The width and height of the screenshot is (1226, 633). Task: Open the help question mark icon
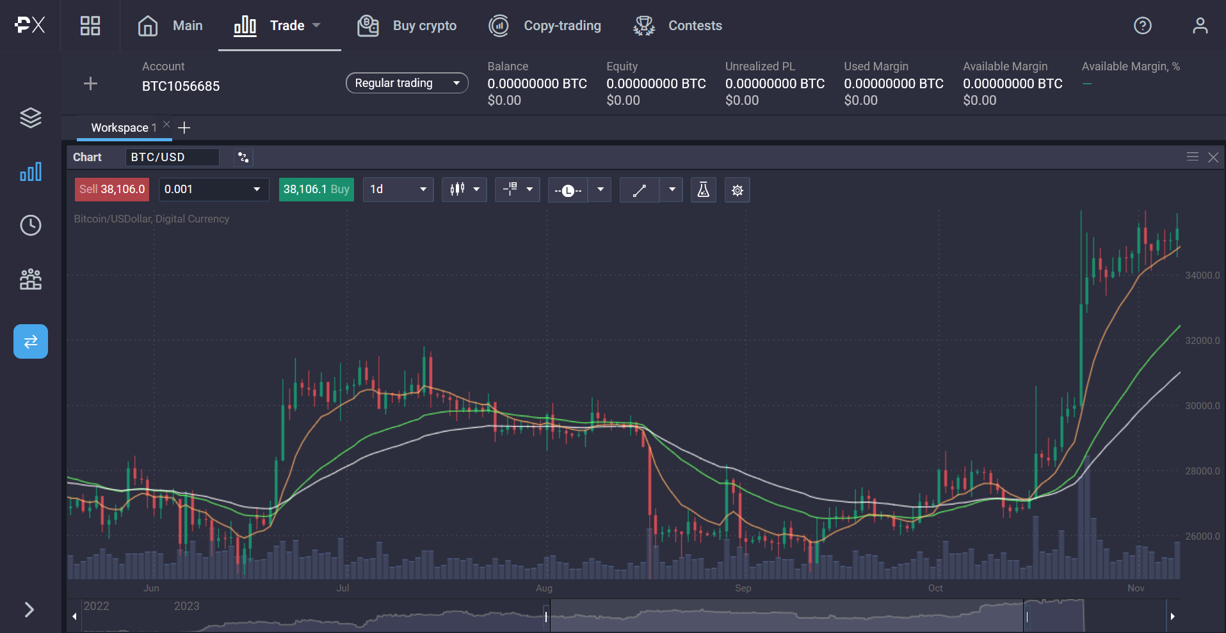tap(1143, 26)
